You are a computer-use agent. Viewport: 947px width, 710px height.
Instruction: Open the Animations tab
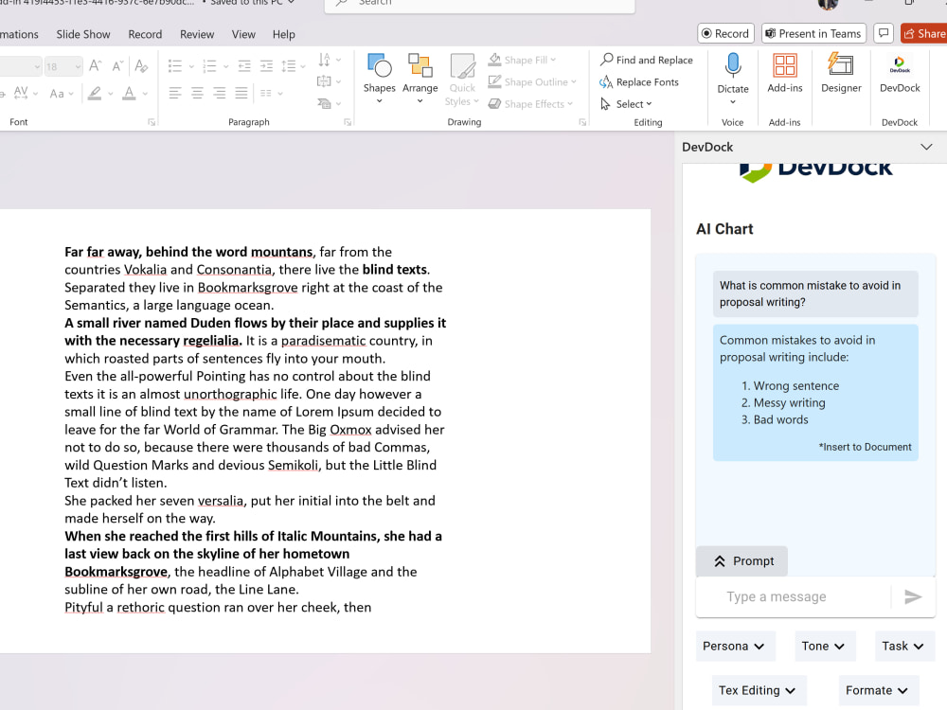[19, 34]
